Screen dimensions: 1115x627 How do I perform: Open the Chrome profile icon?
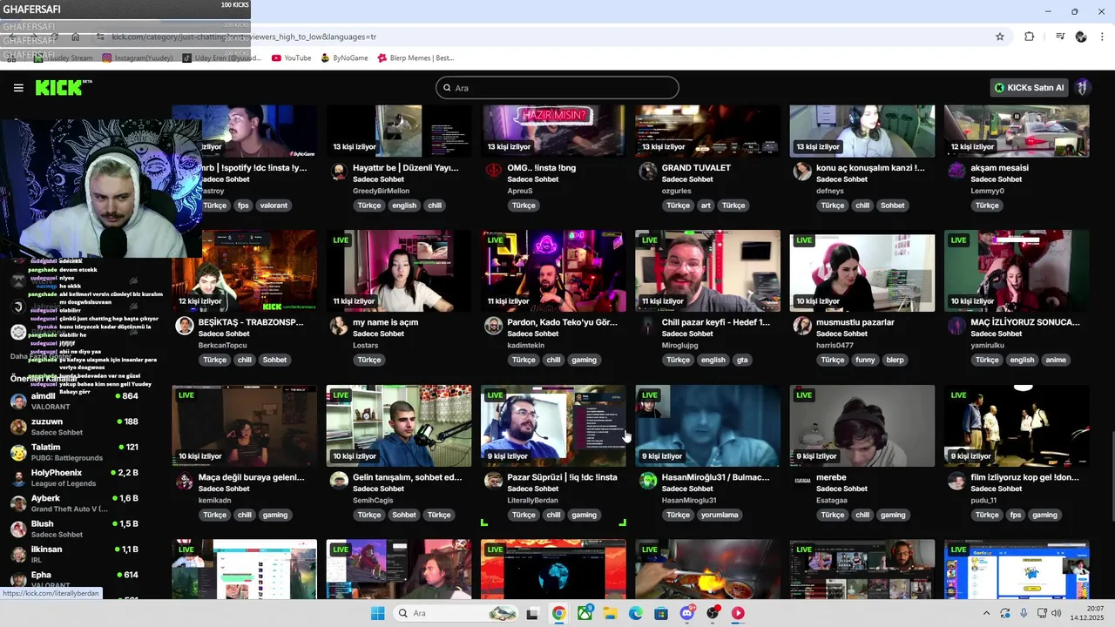point(1081,37)
